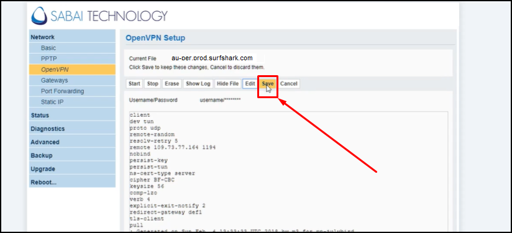Open the Upgrade section
The image size is (512, 233).
[x=72, y=169]
